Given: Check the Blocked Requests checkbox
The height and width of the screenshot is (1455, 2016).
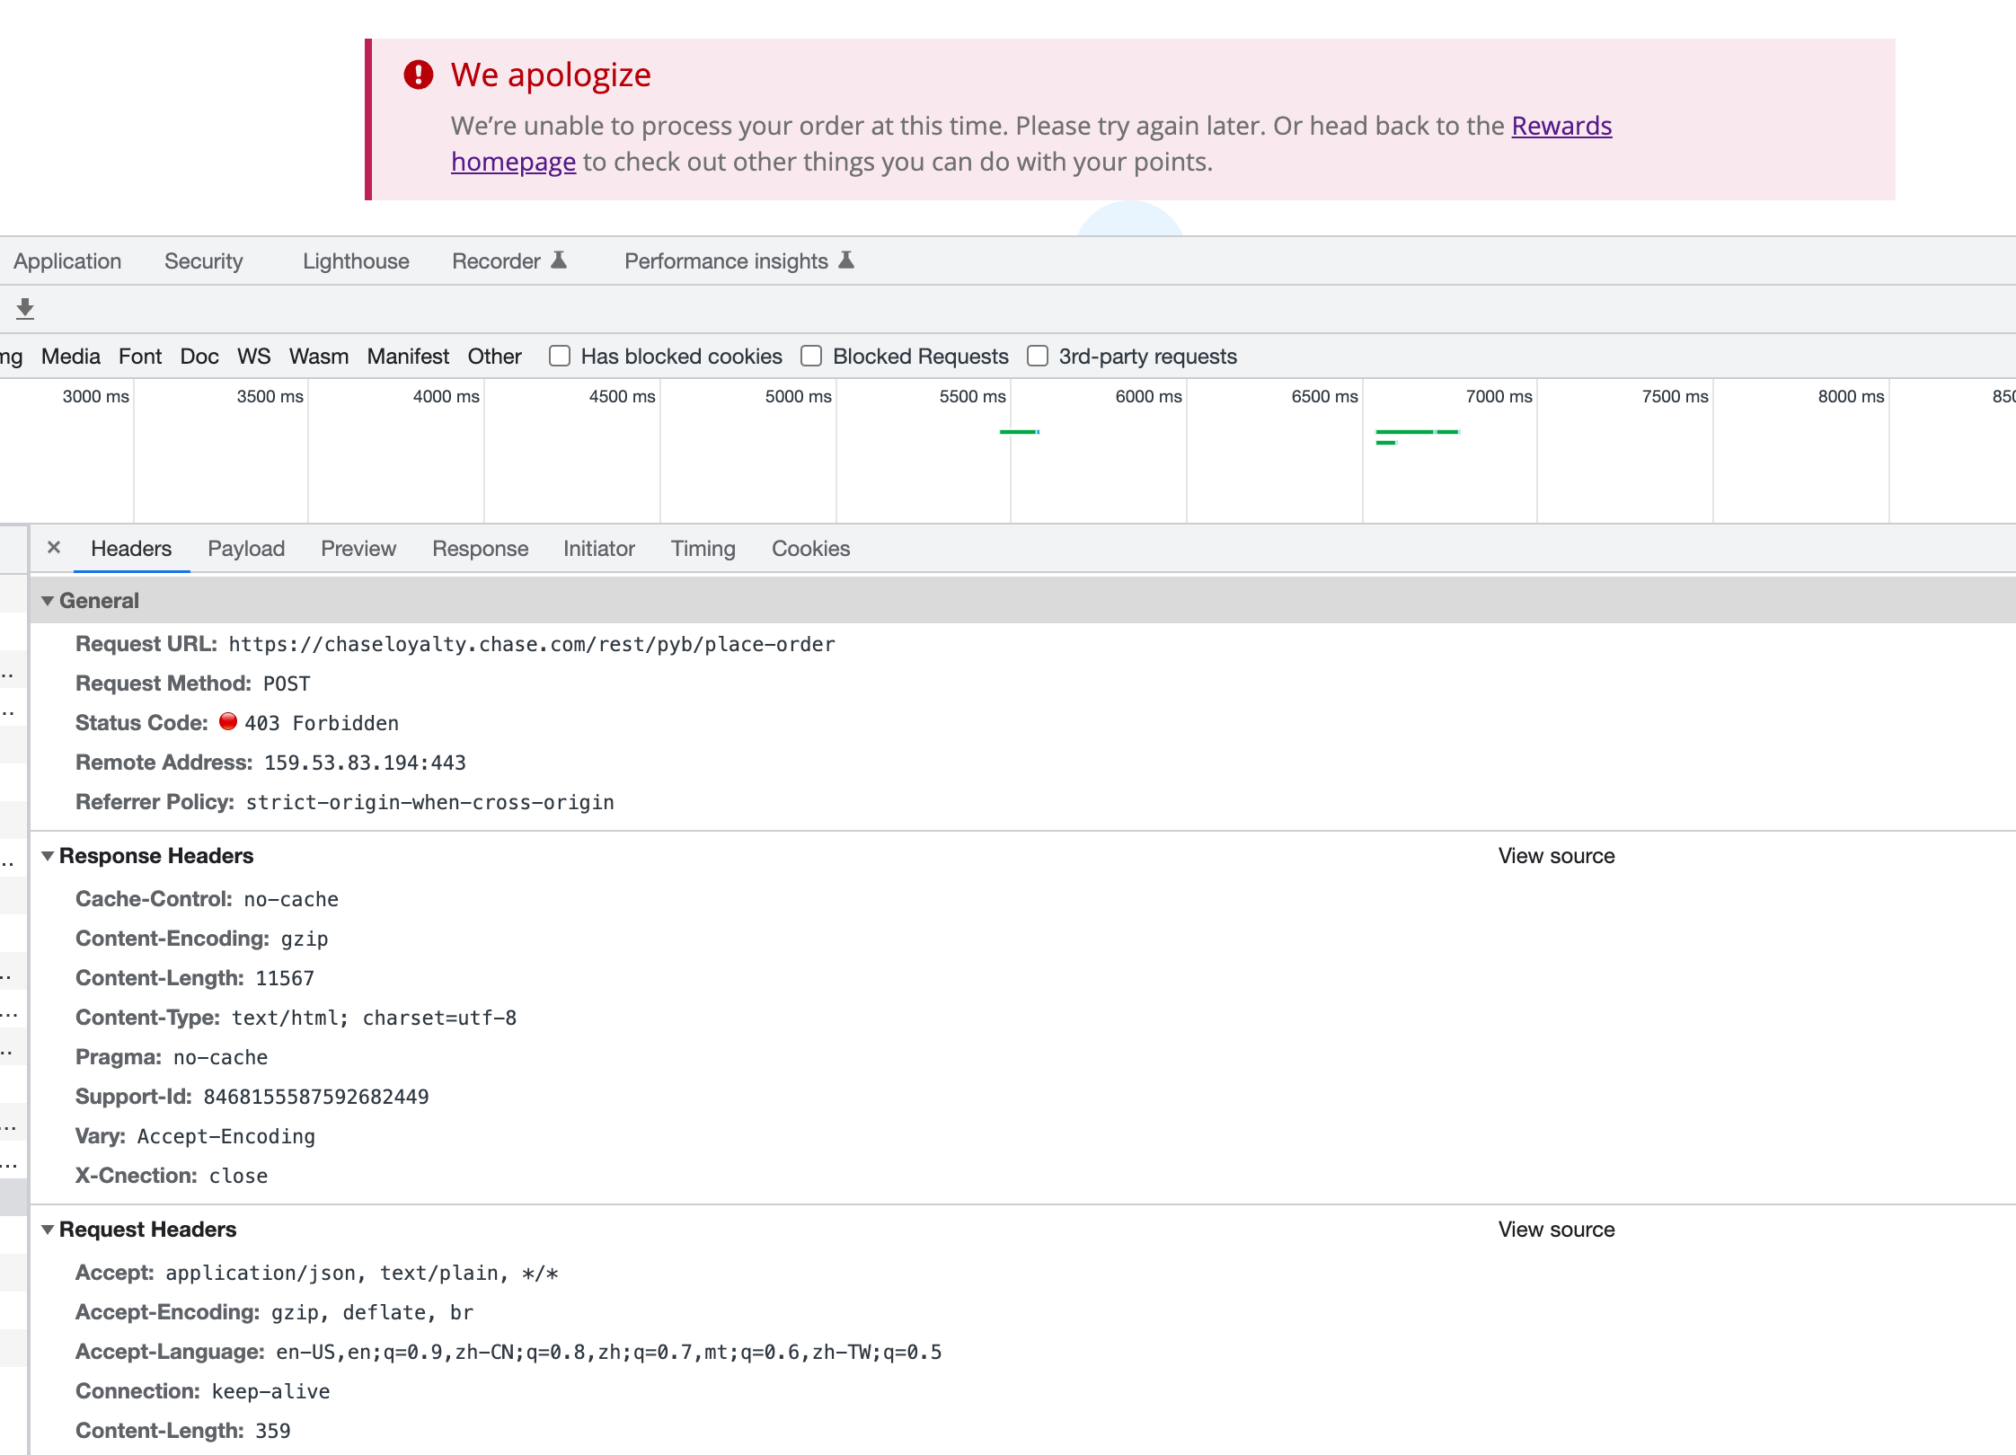Looking at the screenshot, I should pyautogui.click(x=811, y=357).
